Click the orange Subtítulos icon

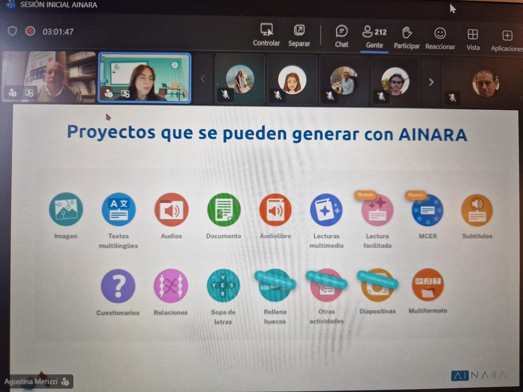pos(477,210)
